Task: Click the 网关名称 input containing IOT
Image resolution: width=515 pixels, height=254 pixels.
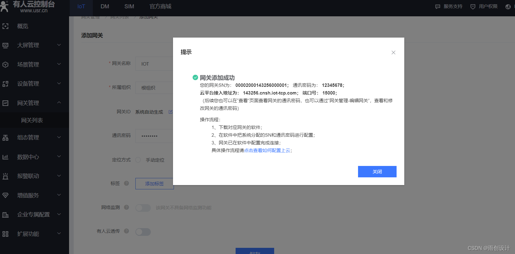Action: coord(154,64)
